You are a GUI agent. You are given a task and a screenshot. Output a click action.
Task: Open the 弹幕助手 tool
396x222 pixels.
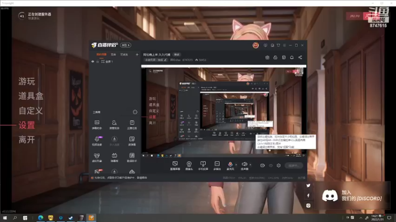pyautogui.click(x=97, y=125)
